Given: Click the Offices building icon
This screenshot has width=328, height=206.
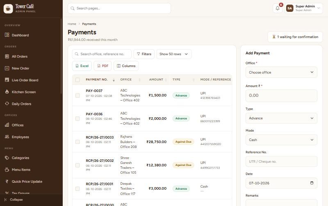Looking at the screenshot, I should click(7, 125).
